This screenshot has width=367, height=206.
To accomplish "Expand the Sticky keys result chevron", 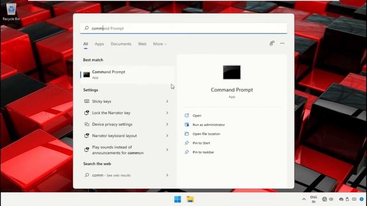I will (167, 101).
